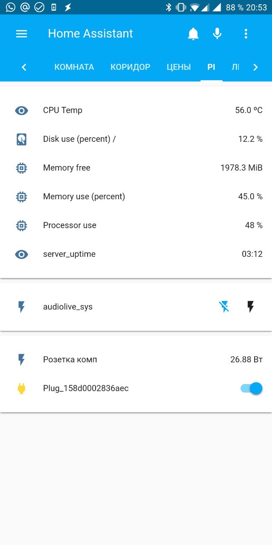Tap the disk icon for Disk use
Viewport: 272px width, 545px height.
(22, 139)
